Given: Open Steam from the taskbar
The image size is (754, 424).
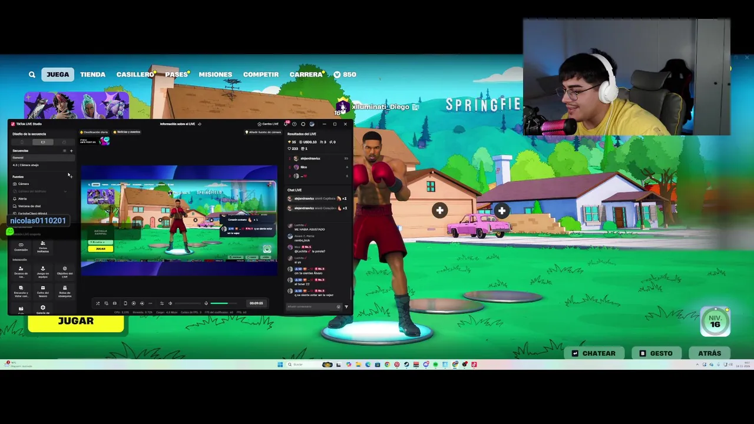Looking at the screenshot, I should pyautogui.click(x=406, y=365).
